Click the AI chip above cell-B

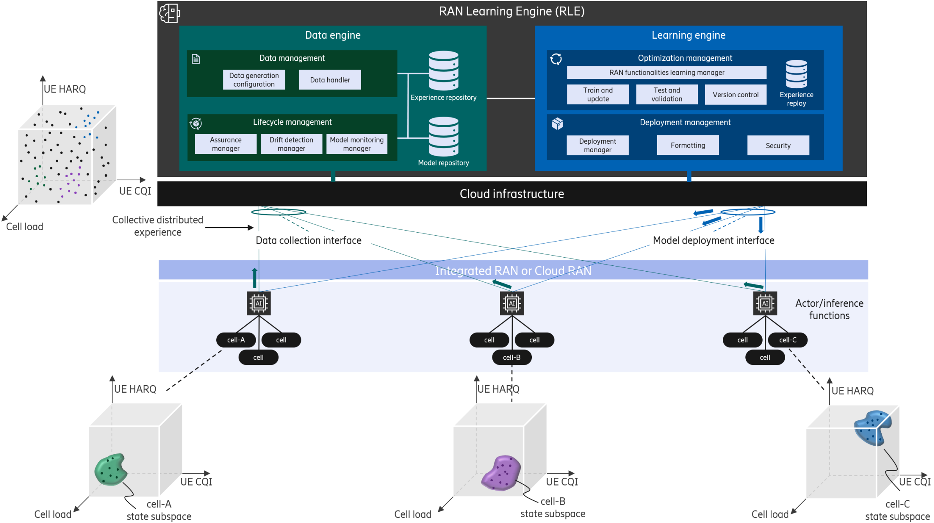click(x=512, y=303)
